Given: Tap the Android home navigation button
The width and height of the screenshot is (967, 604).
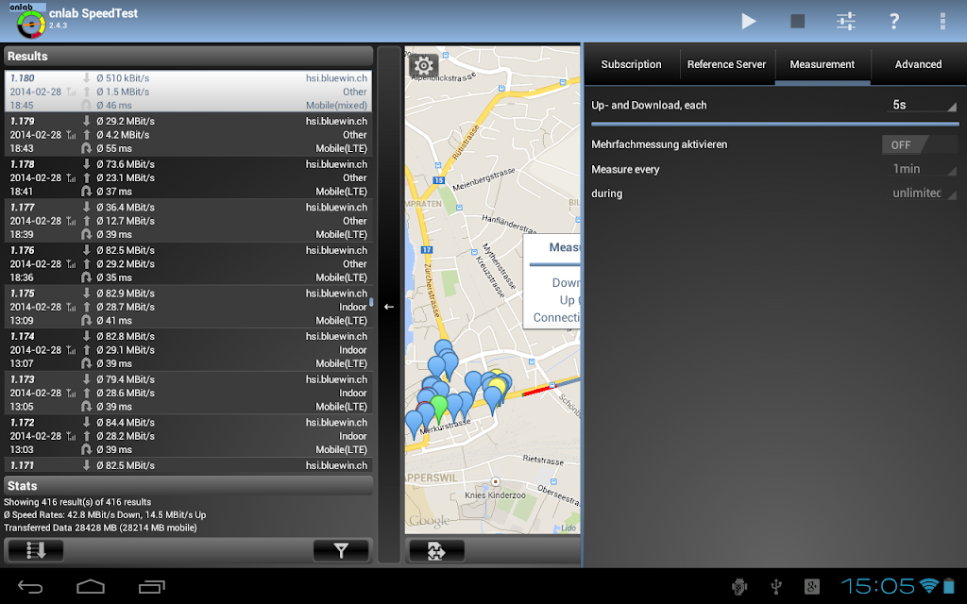Looking at the screenshot, I should (x=90, y=587).
